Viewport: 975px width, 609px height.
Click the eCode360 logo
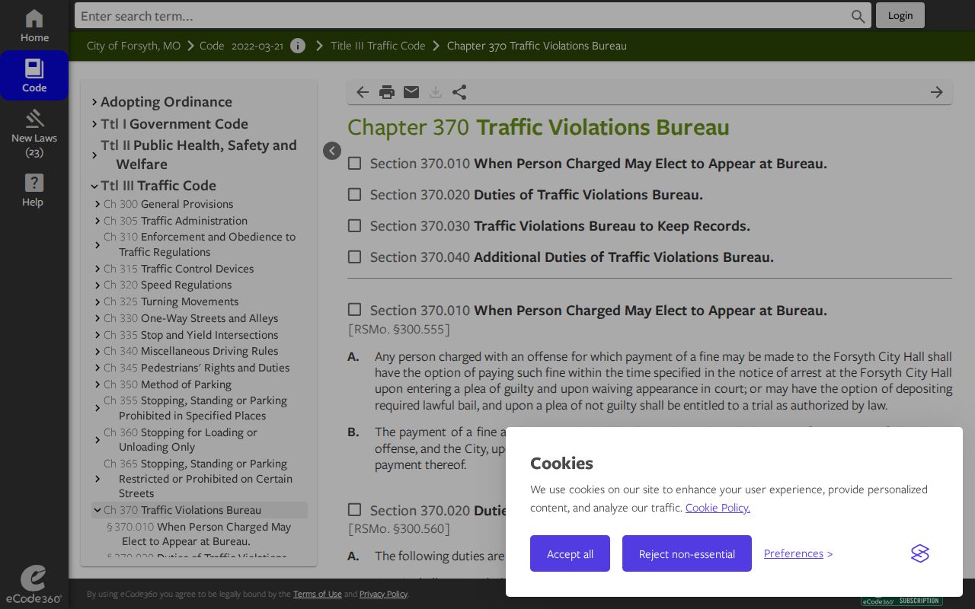[34, 585]
